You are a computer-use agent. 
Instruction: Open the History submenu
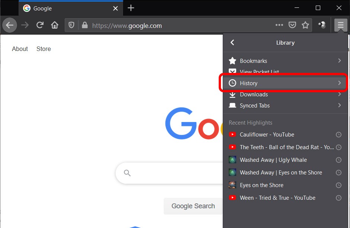pyautogui.click(x=285, y=83)
